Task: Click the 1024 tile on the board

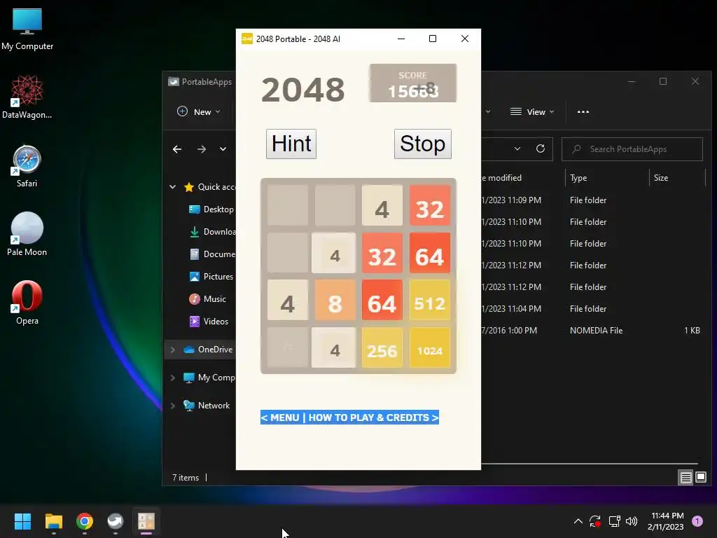Action: tap(429, 347)
